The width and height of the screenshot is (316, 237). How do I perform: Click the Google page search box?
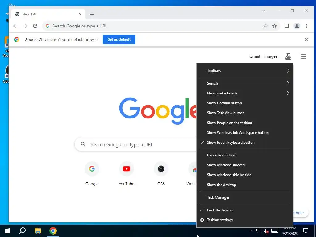pyautogui.click(x=135, y=144)
